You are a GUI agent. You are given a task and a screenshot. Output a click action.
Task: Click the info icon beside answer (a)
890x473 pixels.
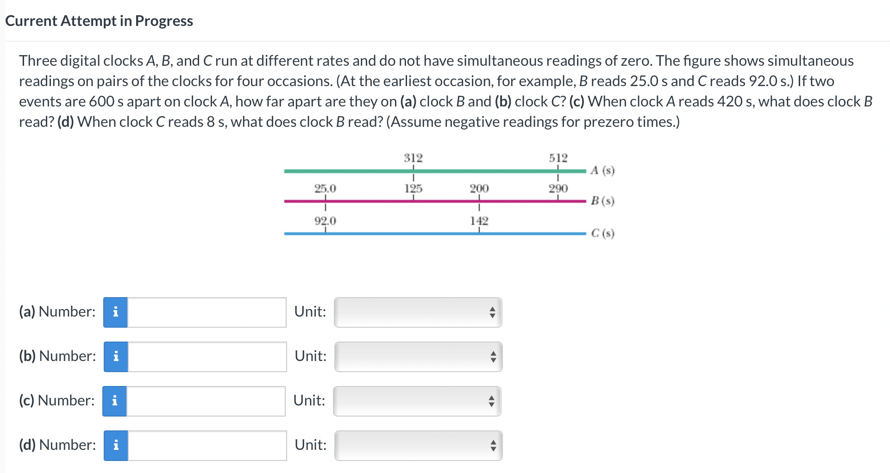tap(115, 312)
